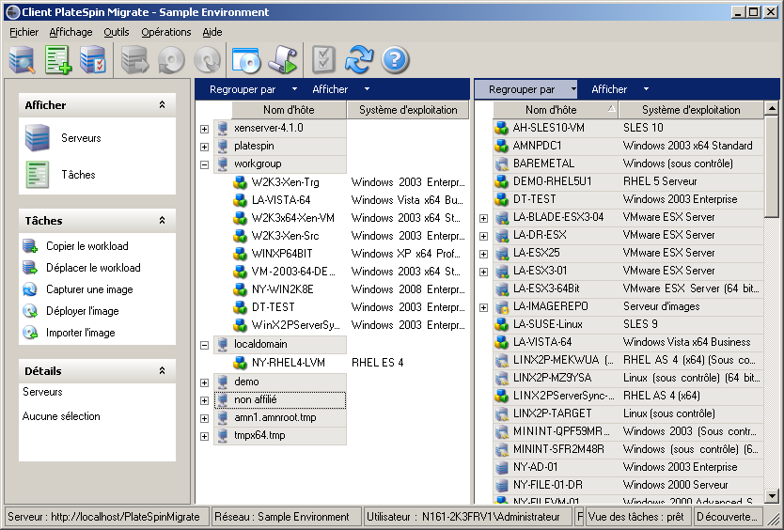
Task: Open help with the question mark icon
Action: (395, 60)
